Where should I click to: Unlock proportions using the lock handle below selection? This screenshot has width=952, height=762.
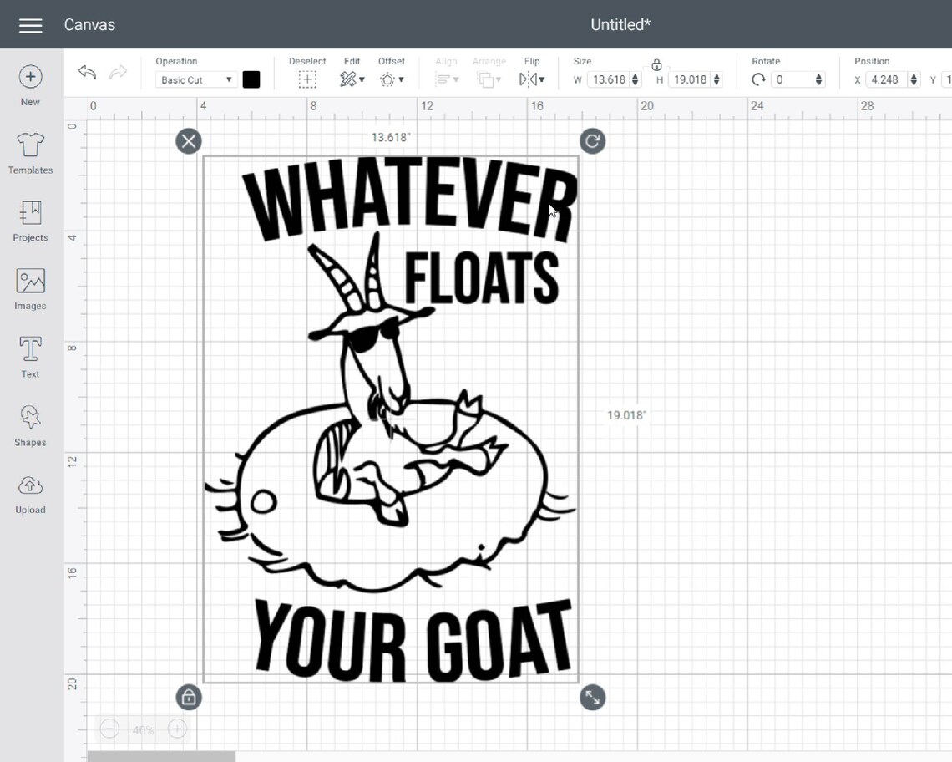pos(188,697)
